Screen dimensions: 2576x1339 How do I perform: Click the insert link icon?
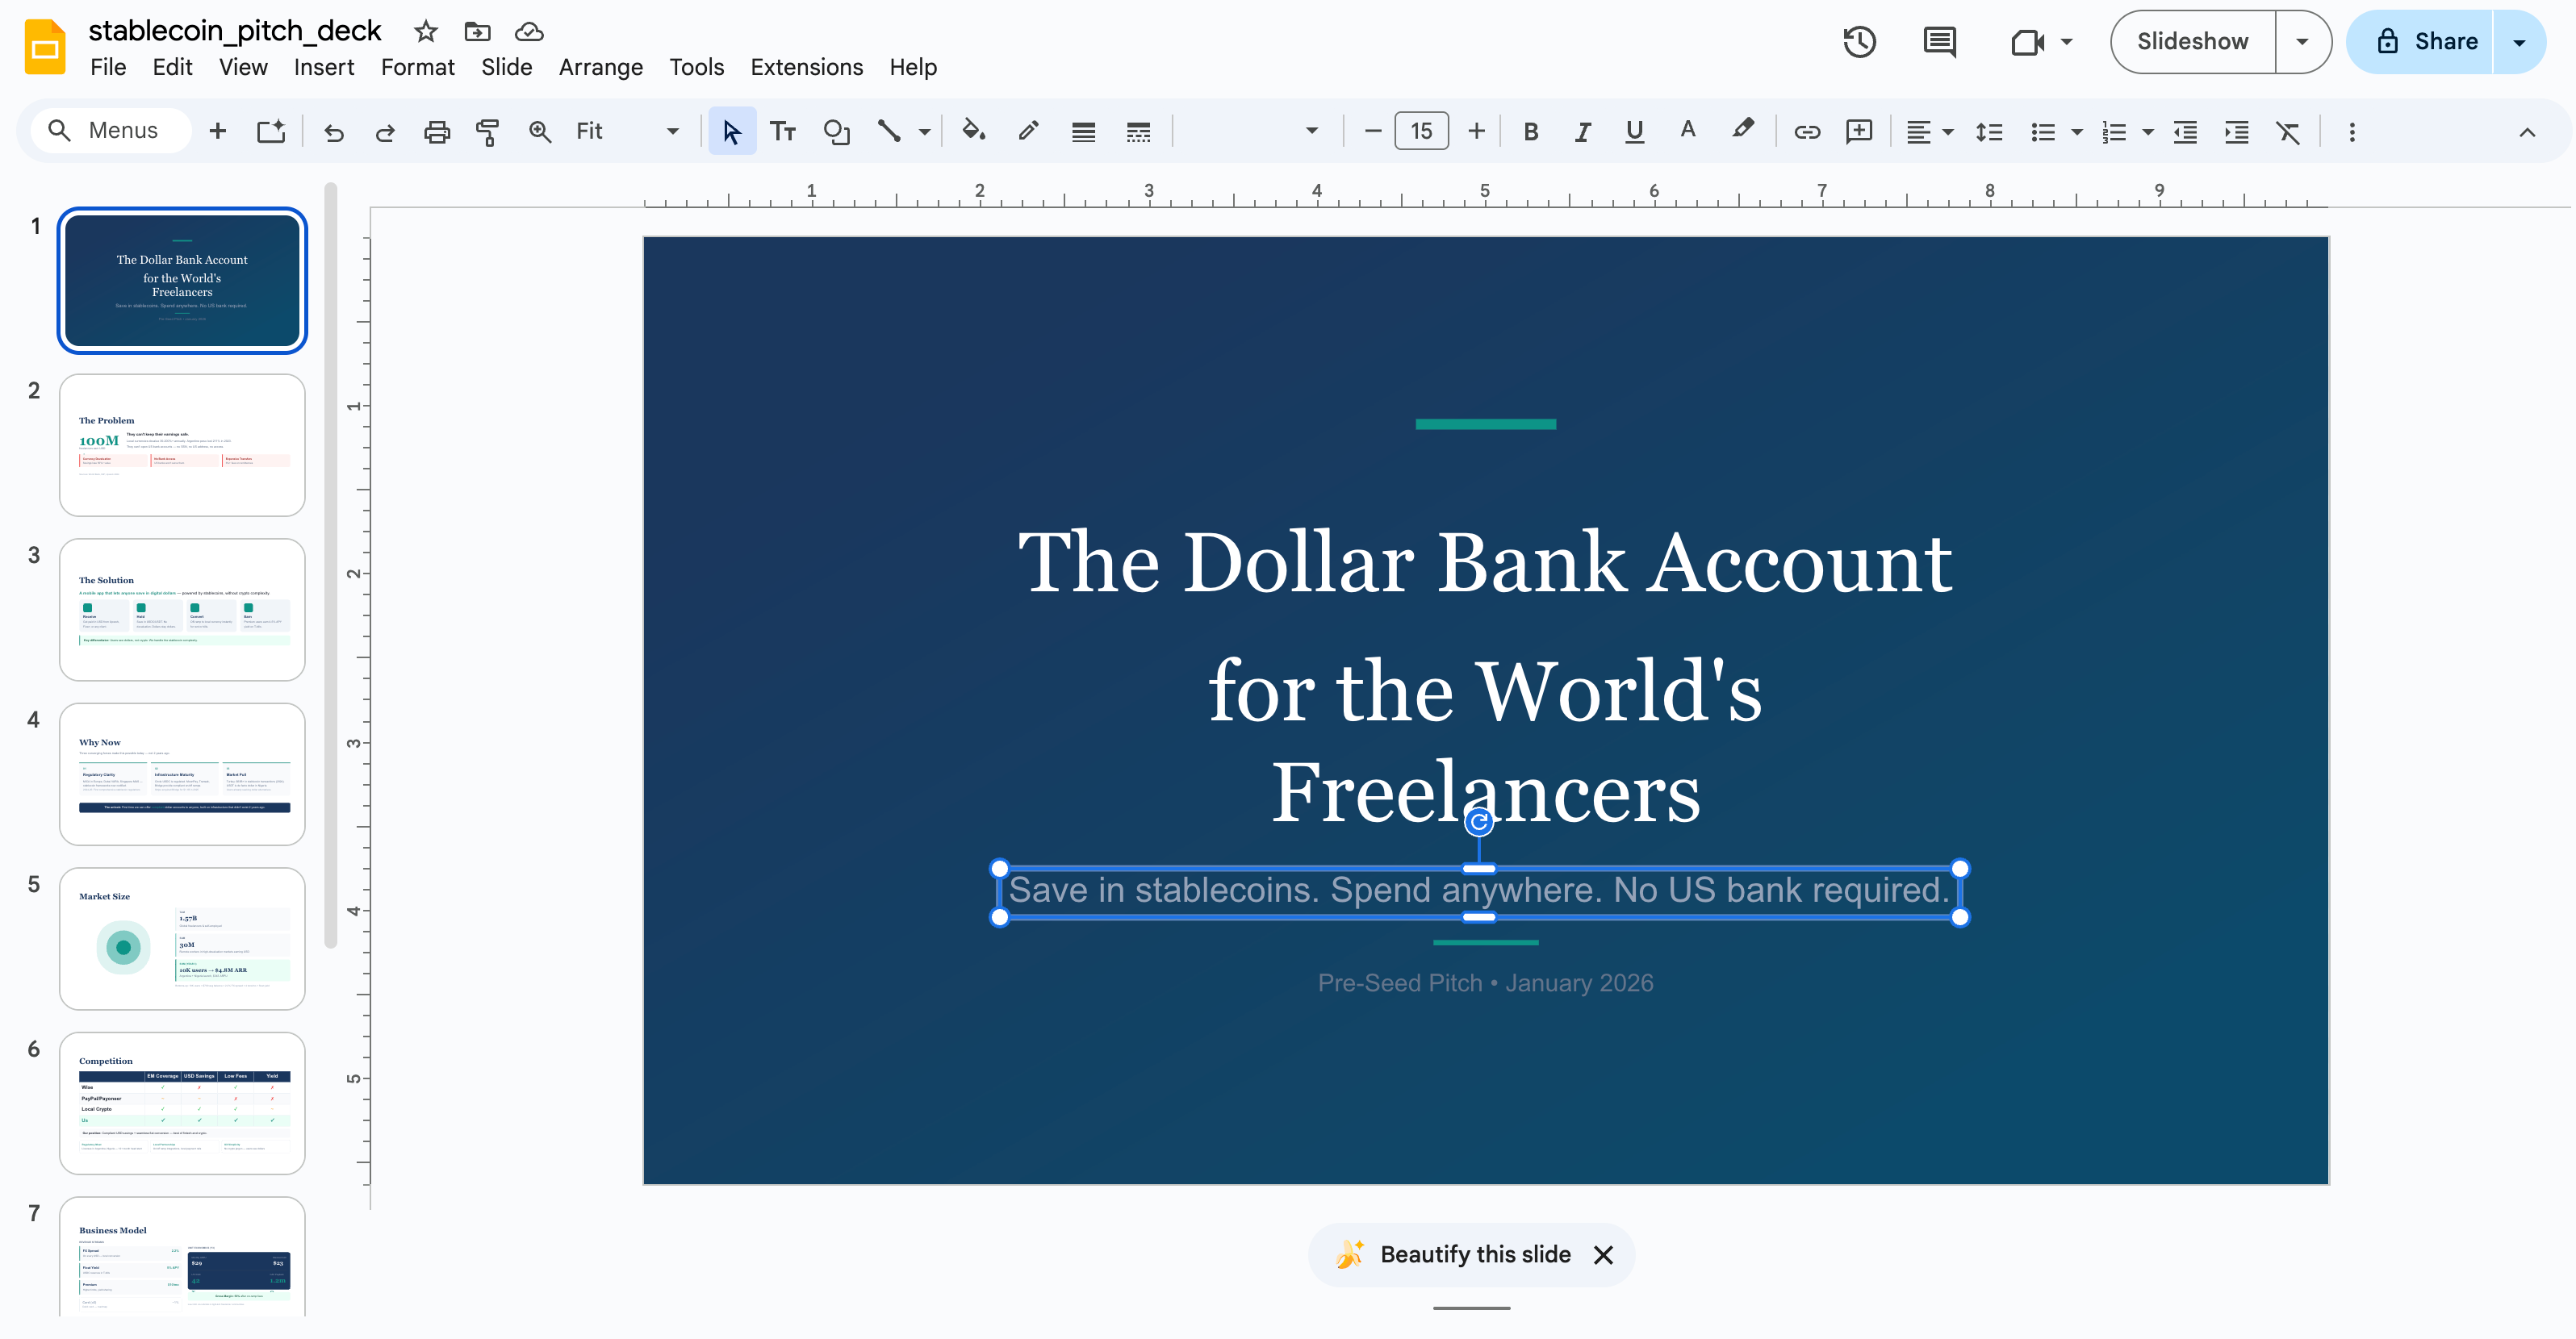(1806, 132)
